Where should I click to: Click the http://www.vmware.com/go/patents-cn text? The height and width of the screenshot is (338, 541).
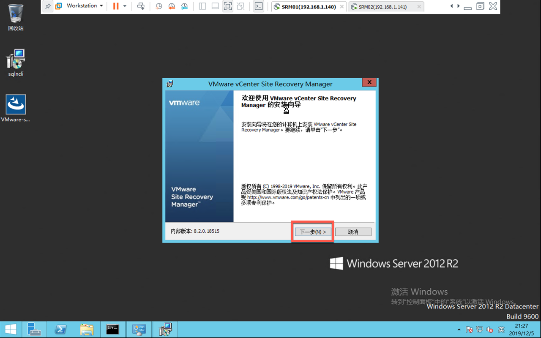(288, 197)
